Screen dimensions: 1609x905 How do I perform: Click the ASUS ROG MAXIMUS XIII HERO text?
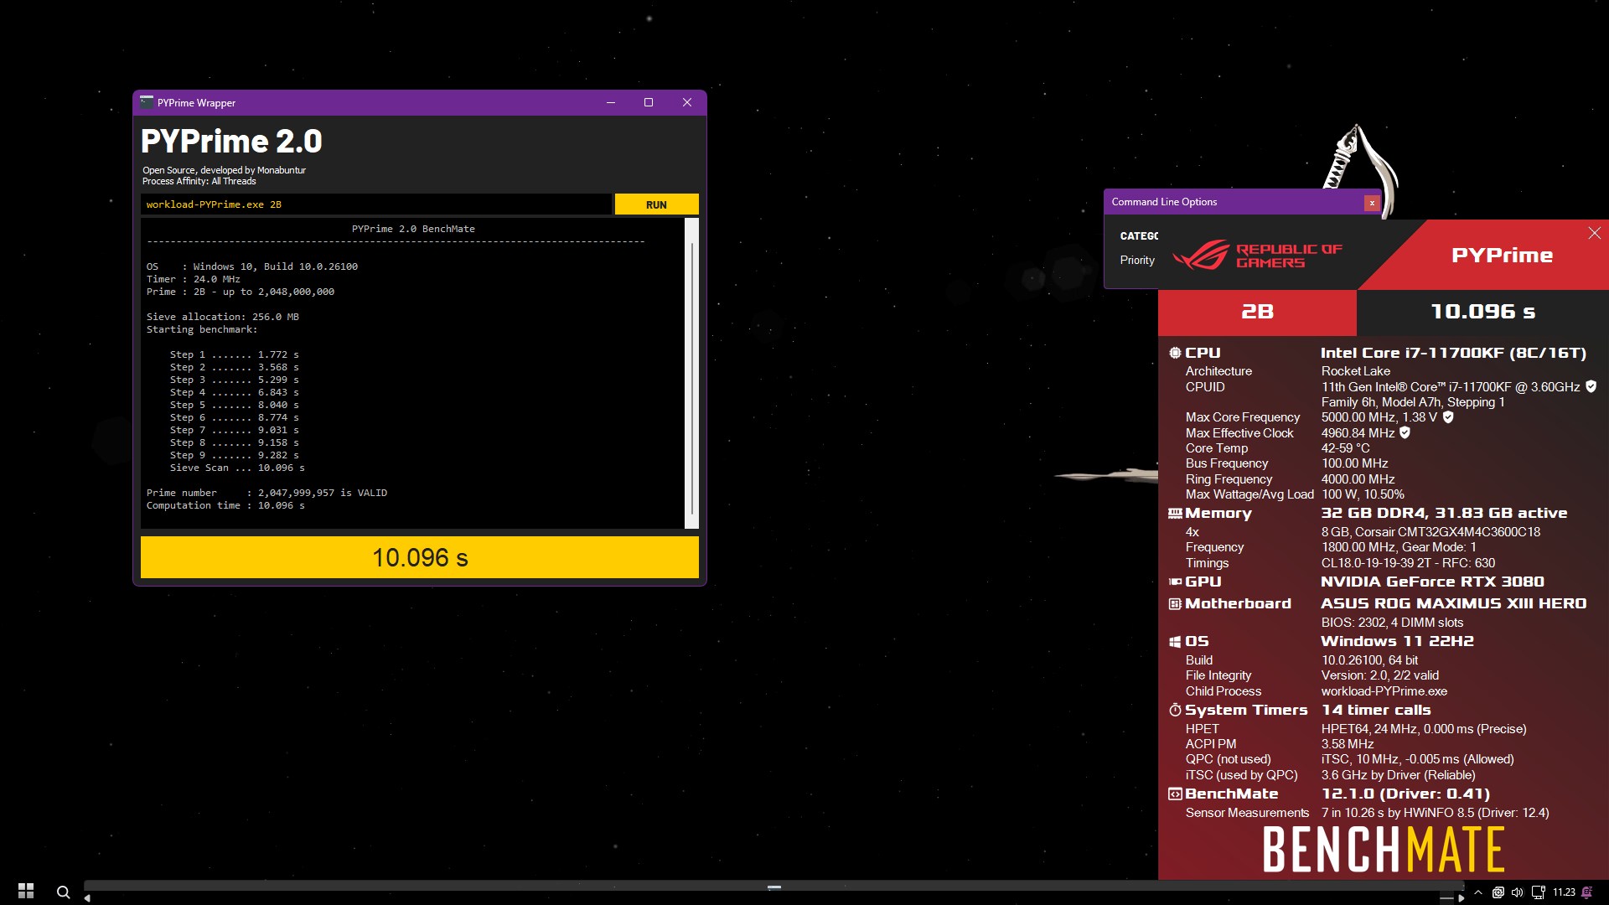[1453, 603]
